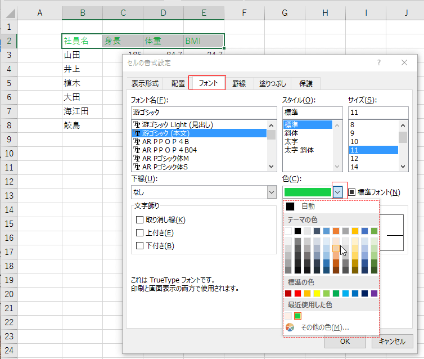Viewport: 424px width, 359px height.
Task: Enable the 取り消し線 checkbox
Action: pos(140,220)
